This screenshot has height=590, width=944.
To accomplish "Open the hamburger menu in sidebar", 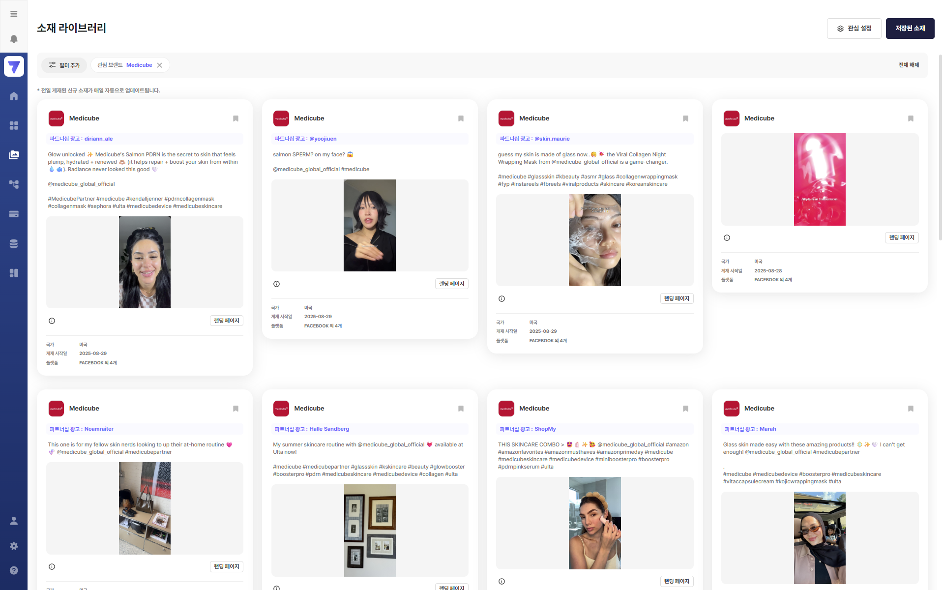I will click(14, 14).
